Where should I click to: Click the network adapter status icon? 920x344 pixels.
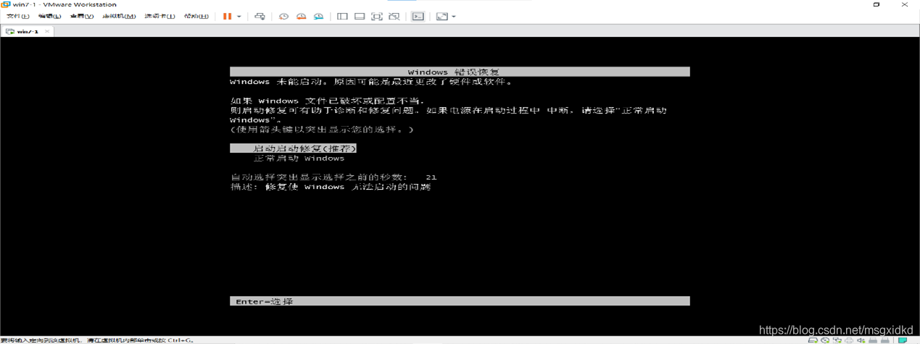(x=837, y=340)
